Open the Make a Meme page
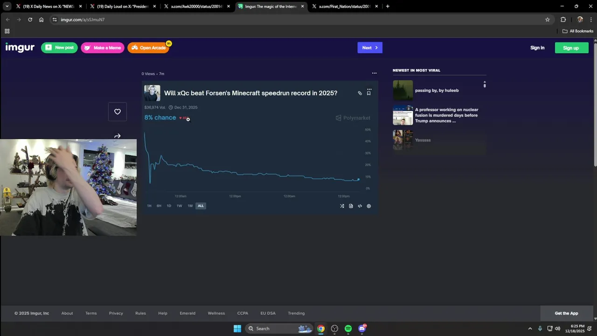The image size is (597, 336). point(103,48)
